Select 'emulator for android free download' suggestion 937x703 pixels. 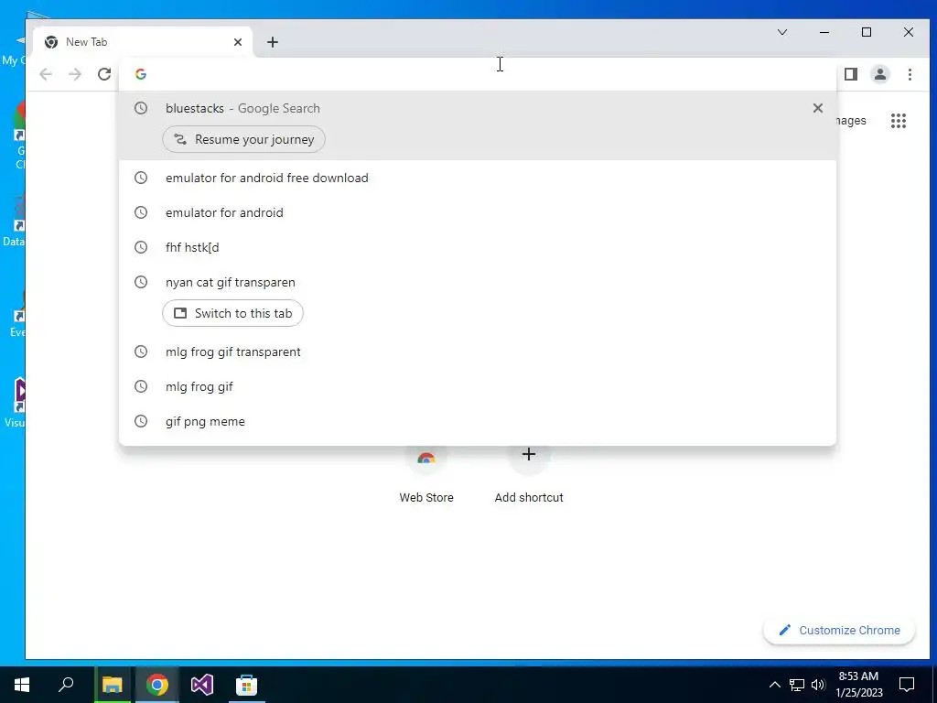click(478, 178)
